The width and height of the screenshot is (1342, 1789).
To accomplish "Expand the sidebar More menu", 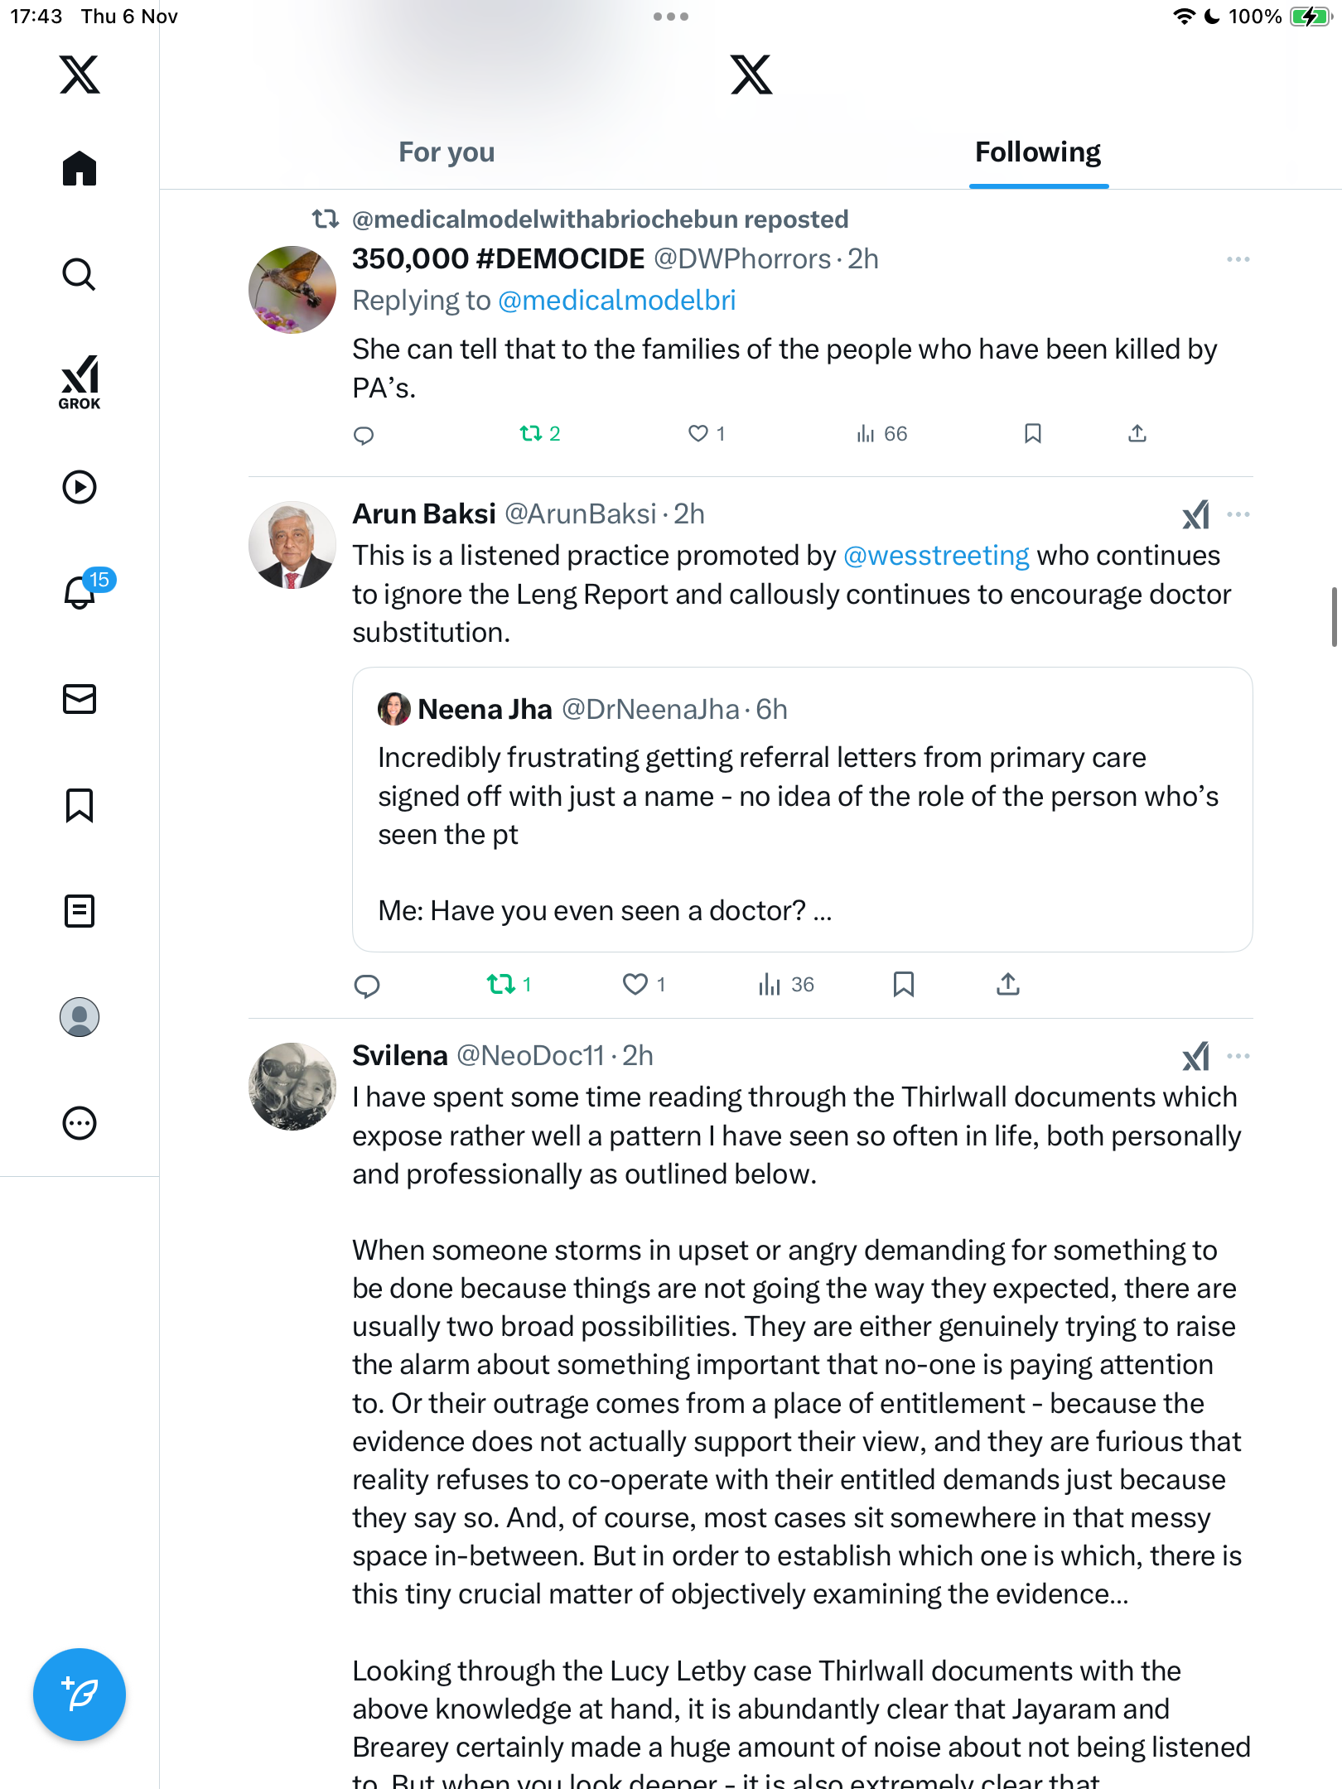I will click(80, 1123).
